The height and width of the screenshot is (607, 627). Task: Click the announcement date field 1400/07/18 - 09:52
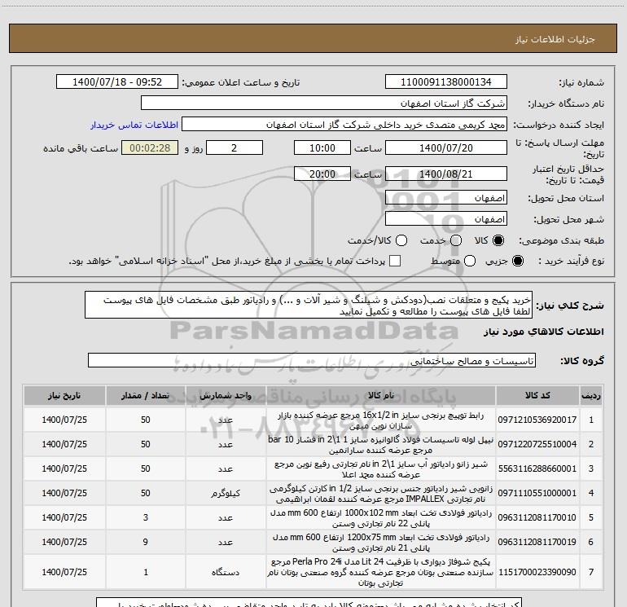[117, 81]
